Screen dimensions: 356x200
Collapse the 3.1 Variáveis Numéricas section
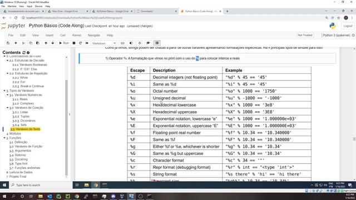[x=7, y=95]
